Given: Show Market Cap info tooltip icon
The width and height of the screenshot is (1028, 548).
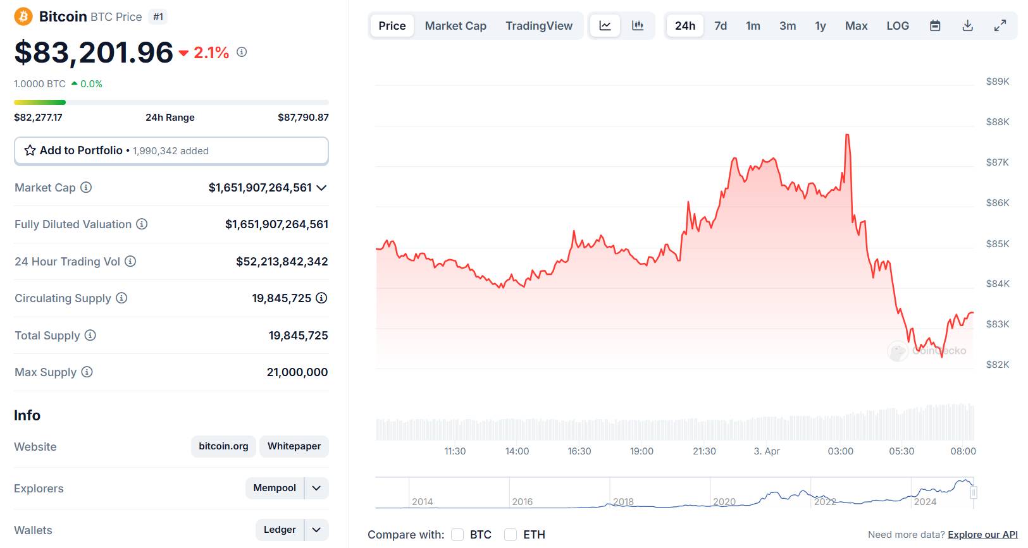Looking at the screenshot, I should (86, 187).
